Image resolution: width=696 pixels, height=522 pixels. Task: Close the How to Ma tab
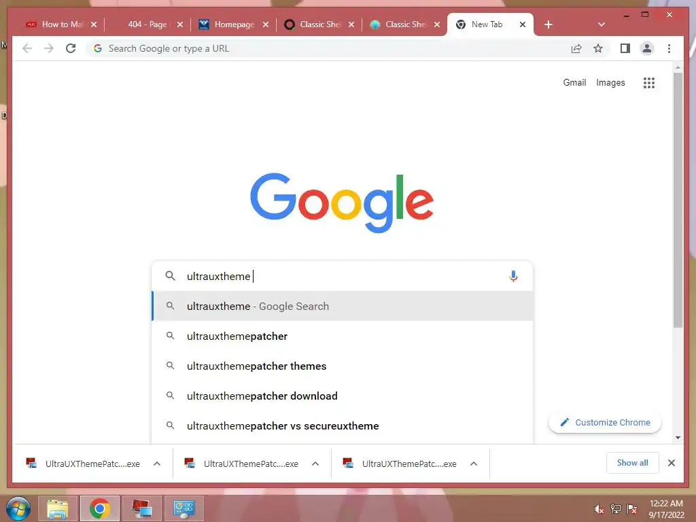point(94,24)
